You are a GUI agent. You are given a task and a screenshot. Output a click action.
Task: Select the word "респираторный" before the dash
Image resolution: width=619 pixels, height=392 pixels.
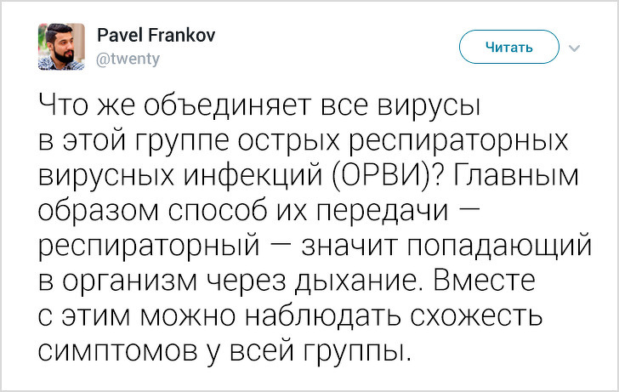point(148,246)
